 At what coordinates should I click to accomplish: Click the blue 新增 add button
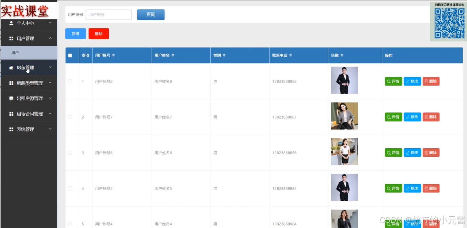coord(76,34)
